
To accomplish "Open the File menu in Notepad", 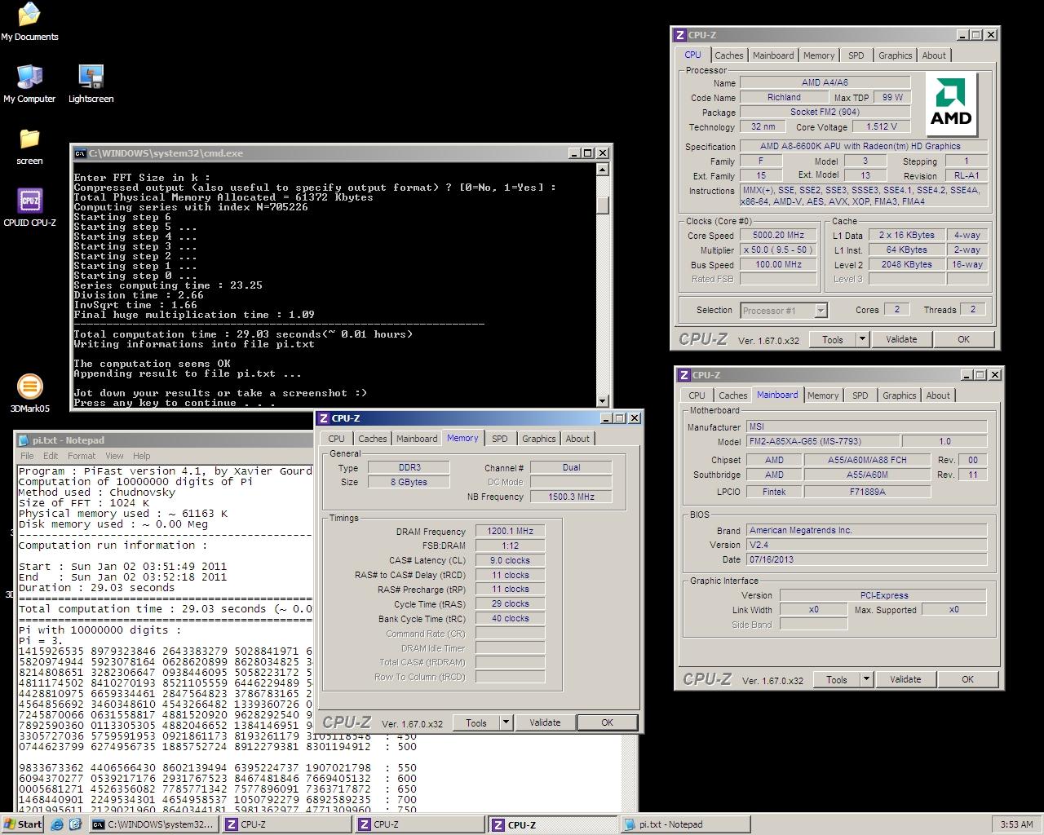I will click(x=27, y=456).
